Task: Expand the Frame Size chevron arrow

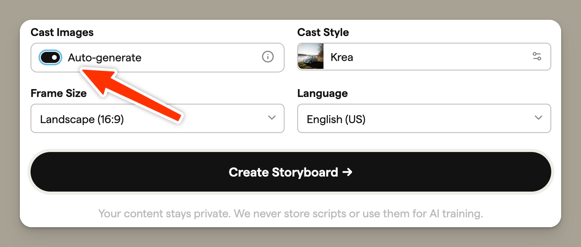Action: coord(272,118)
